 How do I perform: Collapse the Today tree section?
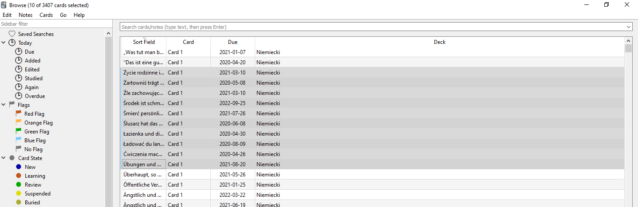click(x=4, y=43)
